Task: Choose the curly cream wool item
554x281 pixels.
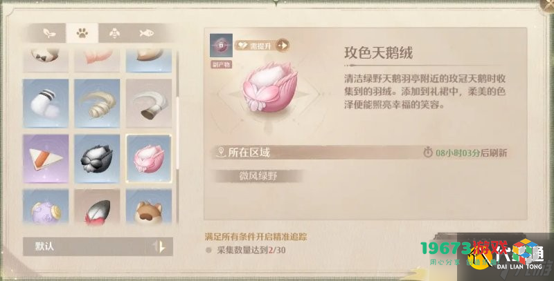Action: 97,103
